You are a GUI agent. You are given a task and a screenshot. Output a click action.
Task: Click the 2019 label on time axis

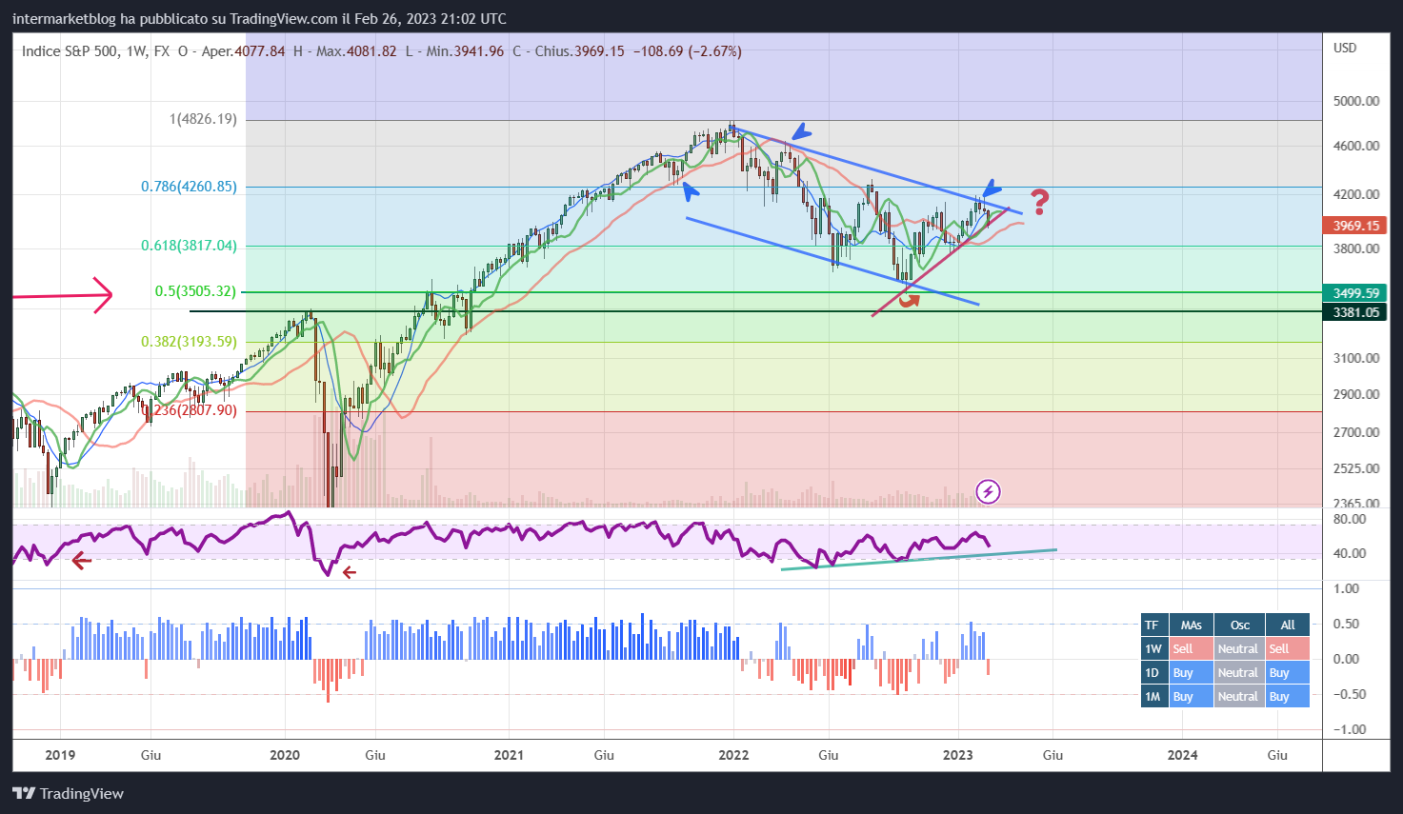[60, 755]
